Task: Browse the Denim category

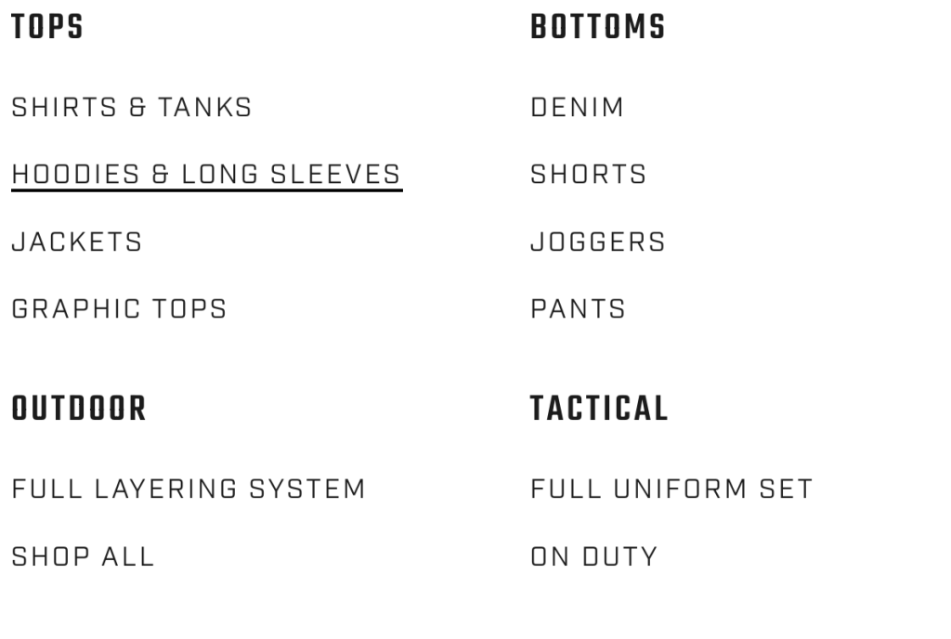Action: click(x=577, y=108)
